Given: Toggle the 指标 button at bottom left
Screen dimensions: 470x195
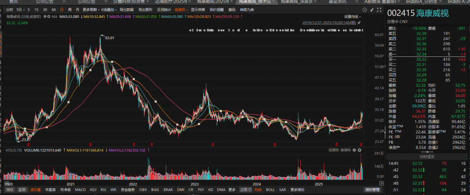Looking at the screenshot, I should [x=9, y=190].
